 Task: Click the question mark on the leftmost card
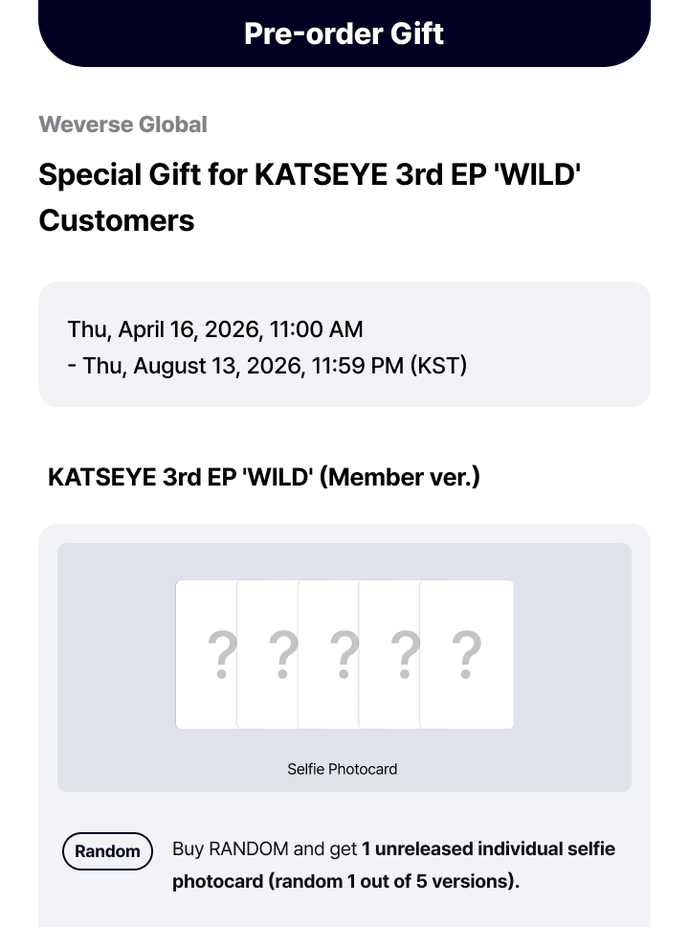[x=221, y=655]
